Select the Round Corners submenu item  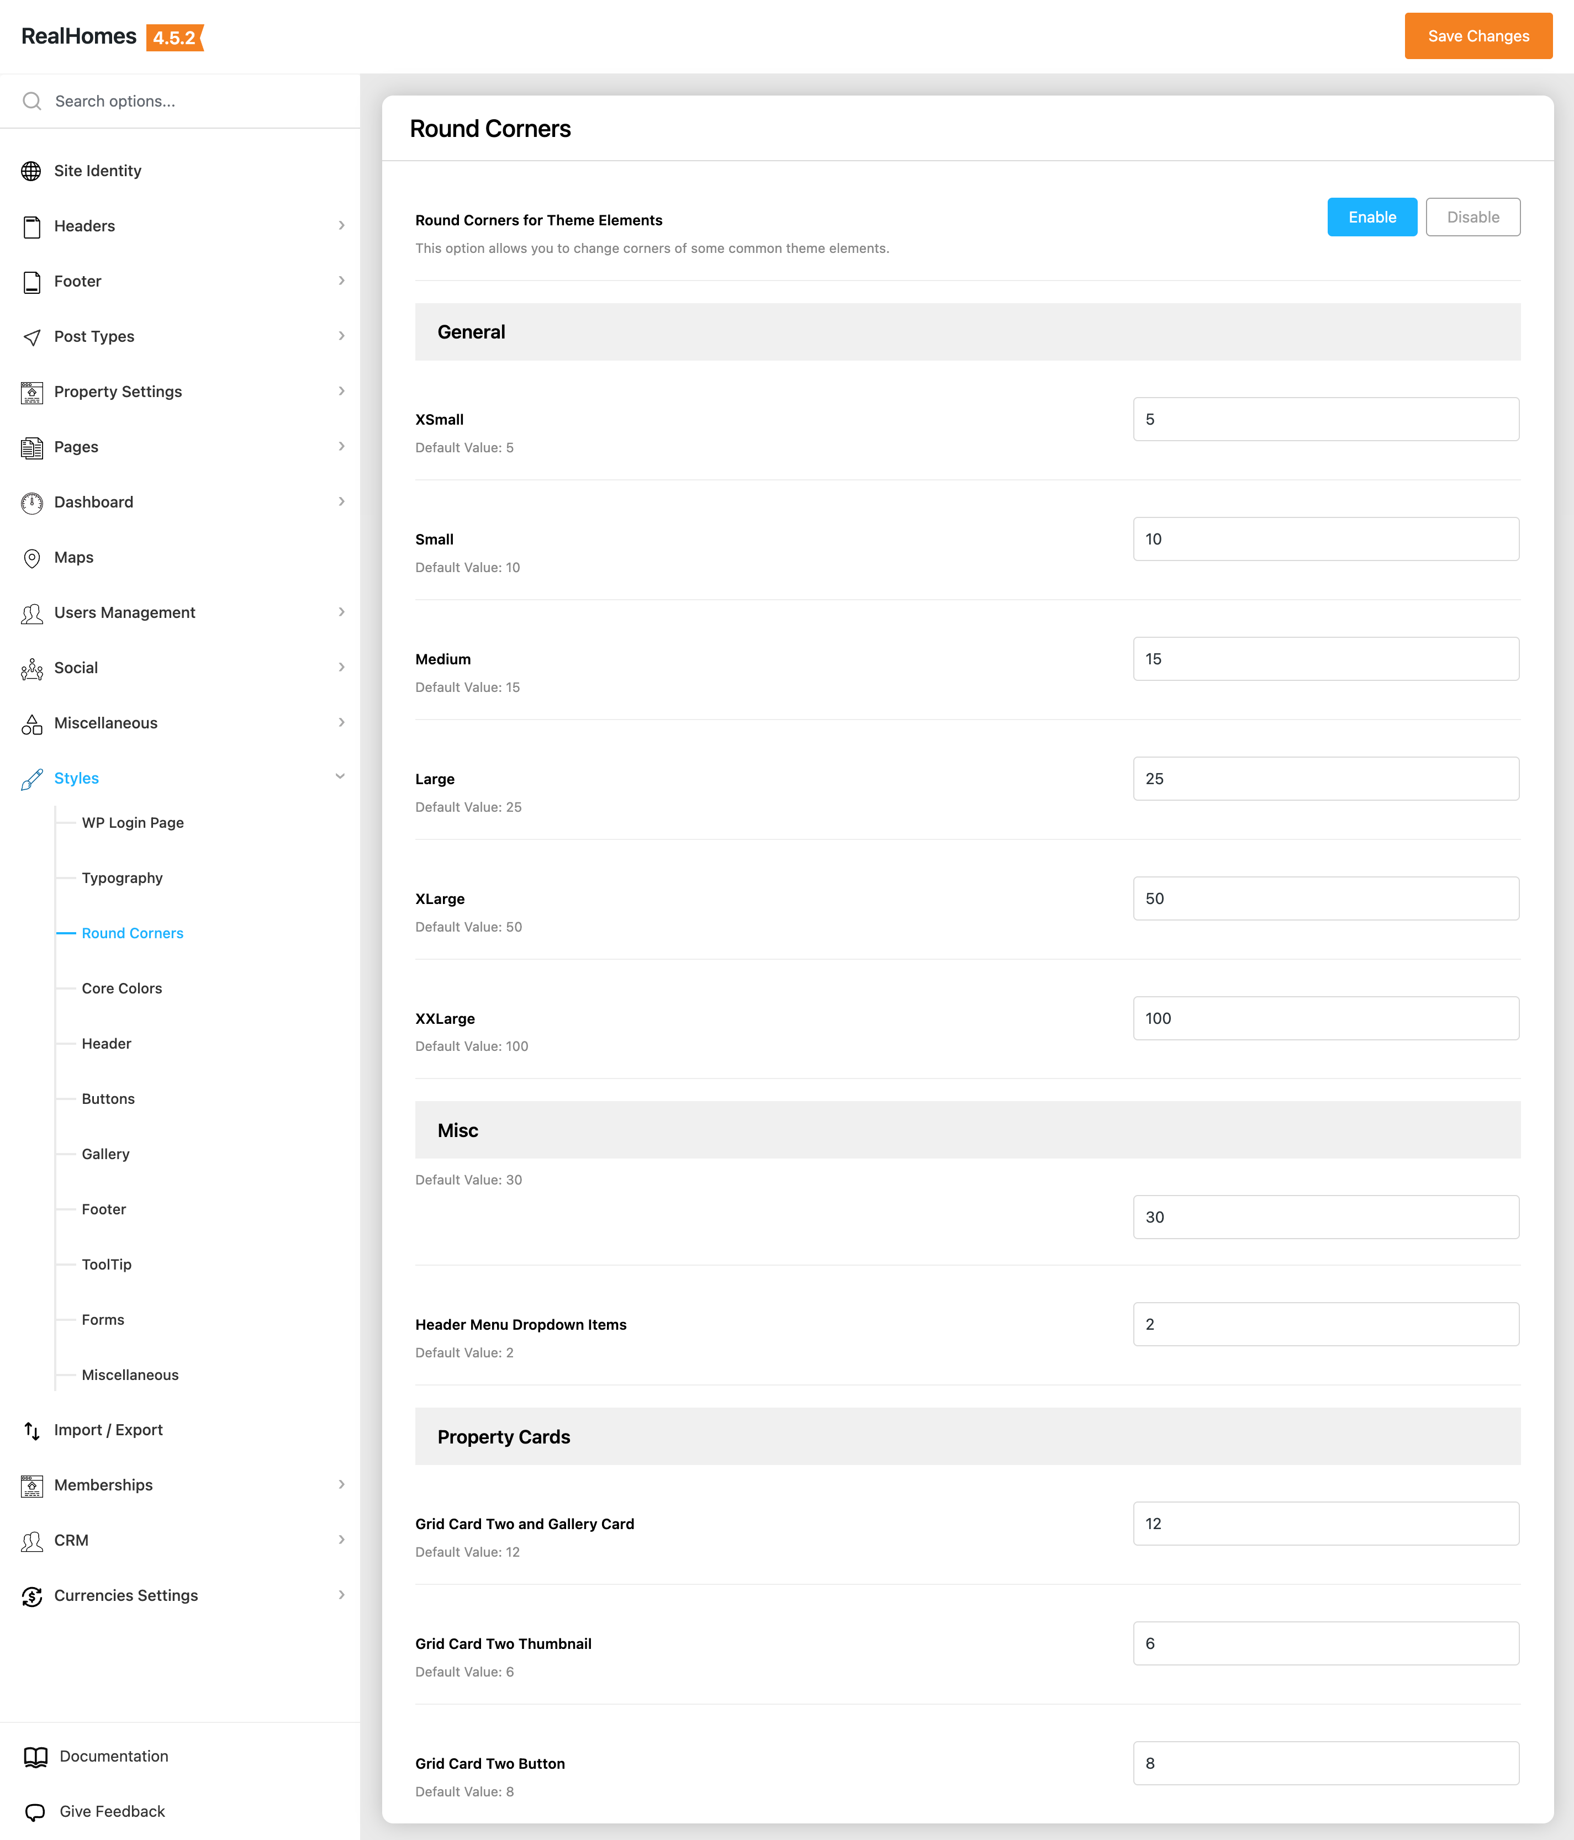(133, 933)
